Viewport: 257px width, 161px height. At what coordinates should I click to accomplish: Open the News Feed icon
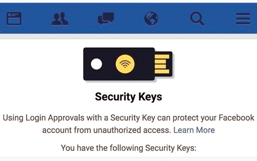click(x=13, y=19)
